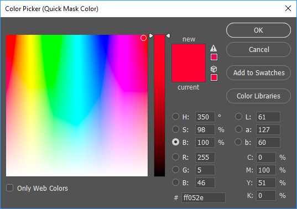Open Color Libraries

click(258, 96)
